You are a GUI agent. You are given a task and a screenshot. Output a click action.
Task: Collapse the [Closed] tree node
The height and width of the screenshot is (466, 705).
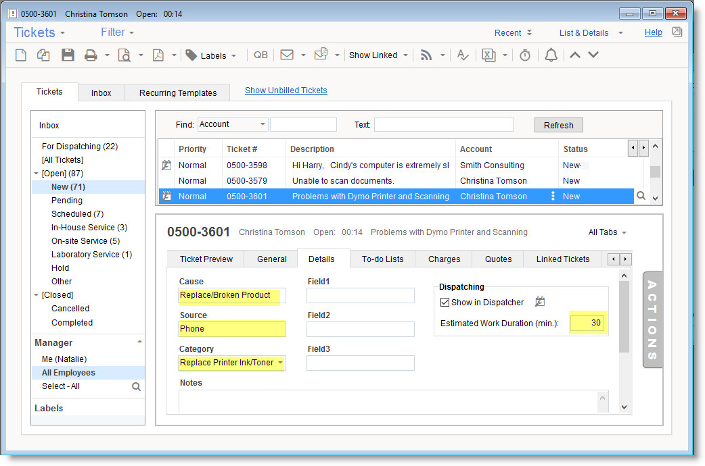[x=37, y=295]
